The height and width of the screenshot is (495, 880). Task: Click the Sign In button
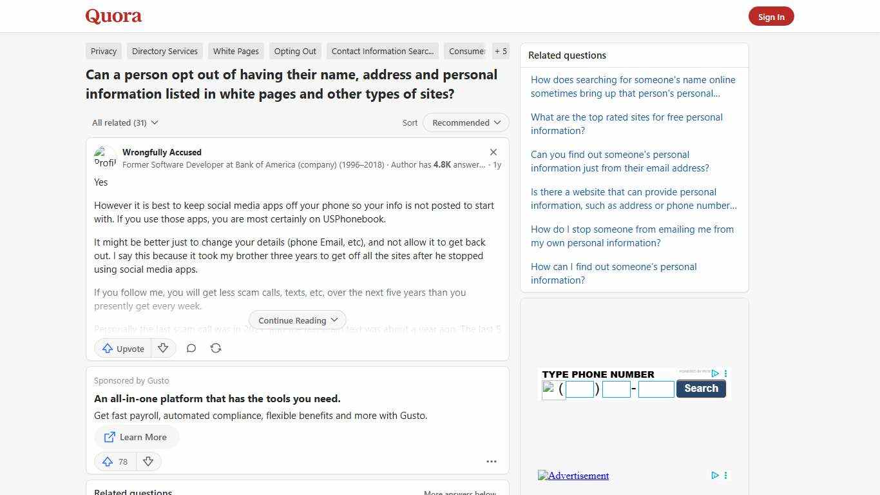pyautogui.click(x=771, y=16)
